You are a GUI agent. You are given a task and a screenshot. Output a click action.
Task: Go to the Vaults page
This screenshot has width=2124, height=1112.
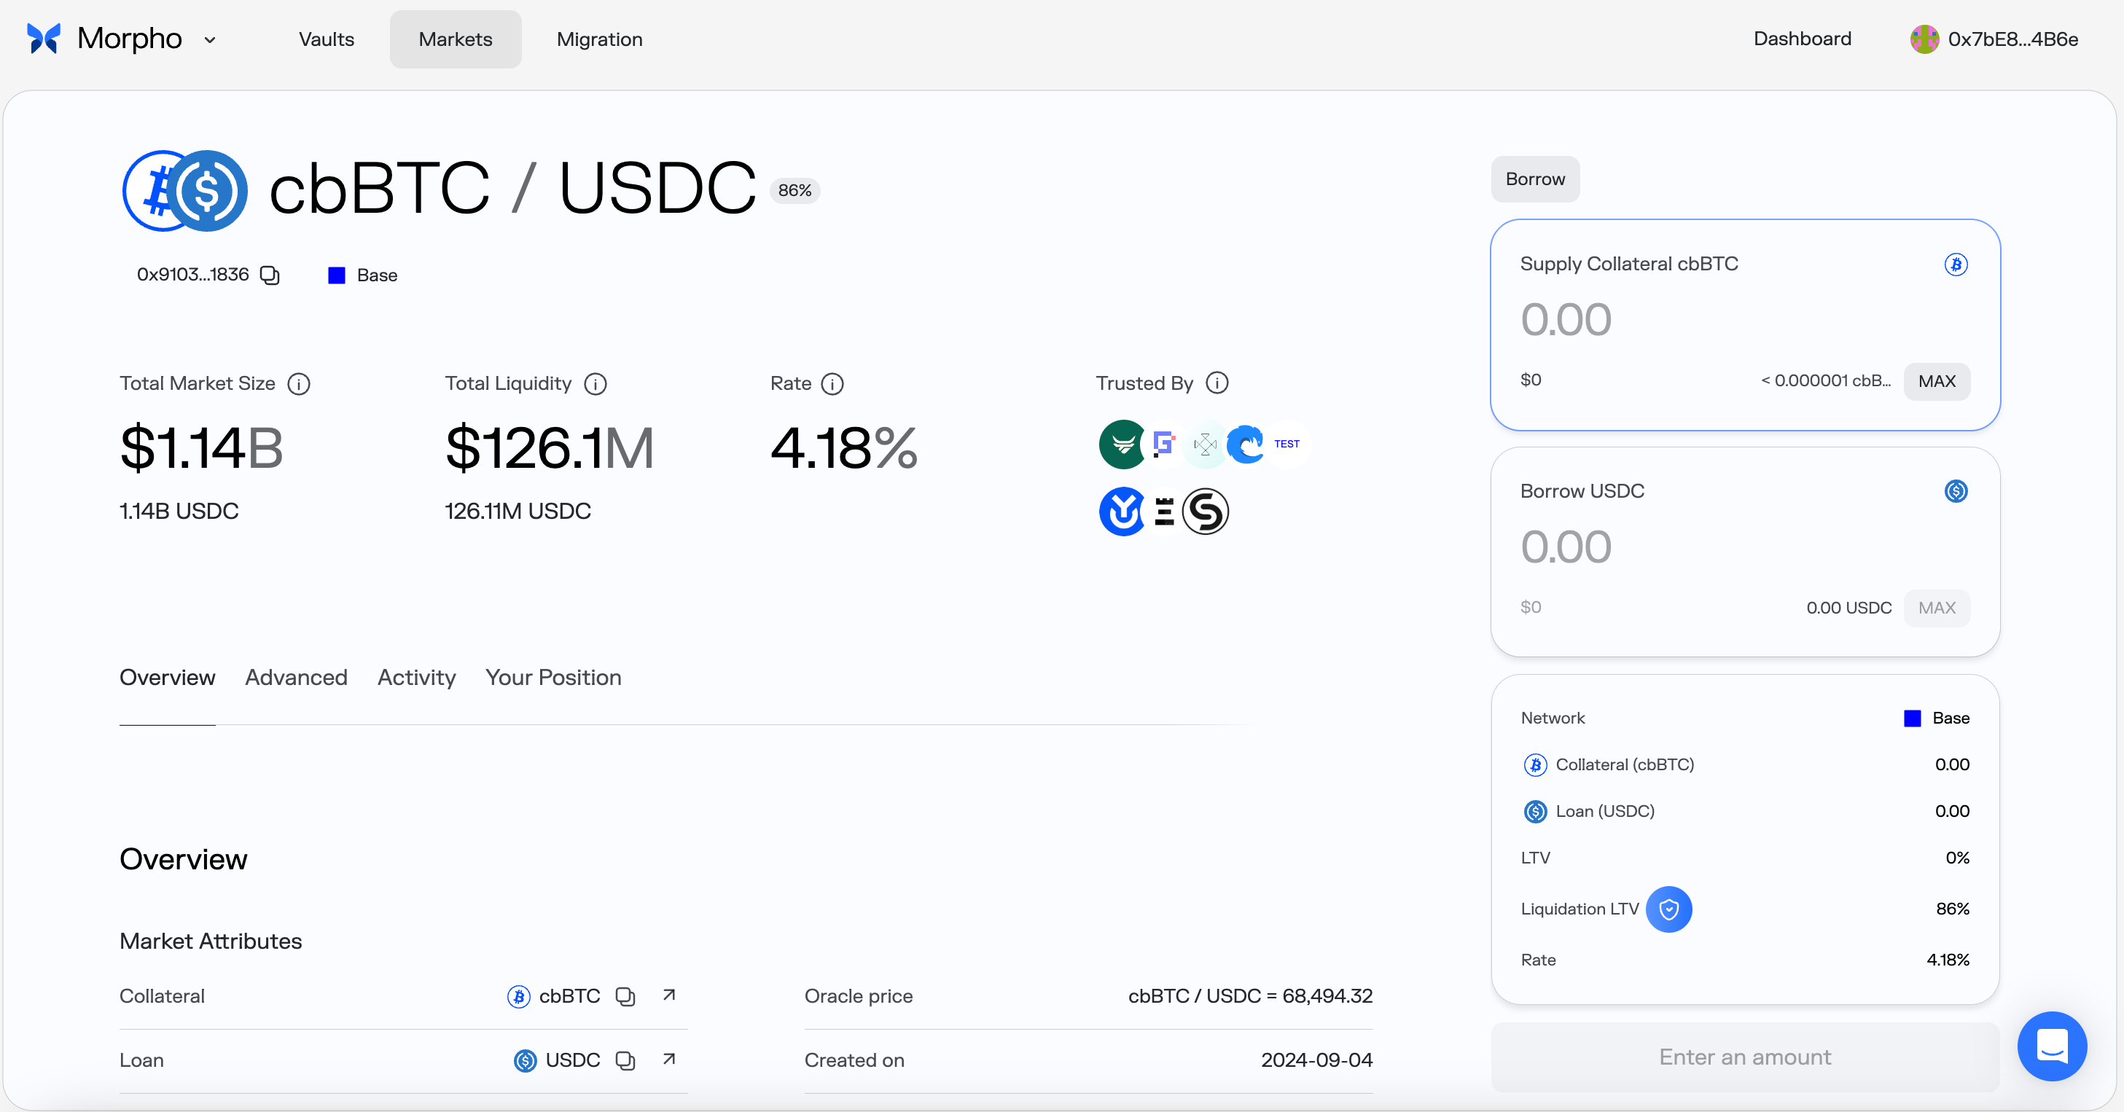[x=326, y=39]
